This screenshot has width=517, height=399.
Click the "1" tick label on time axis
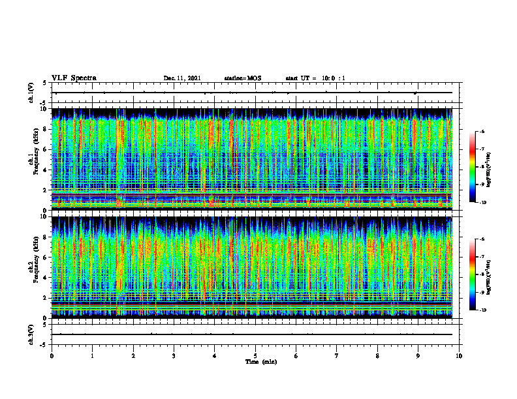92,356
